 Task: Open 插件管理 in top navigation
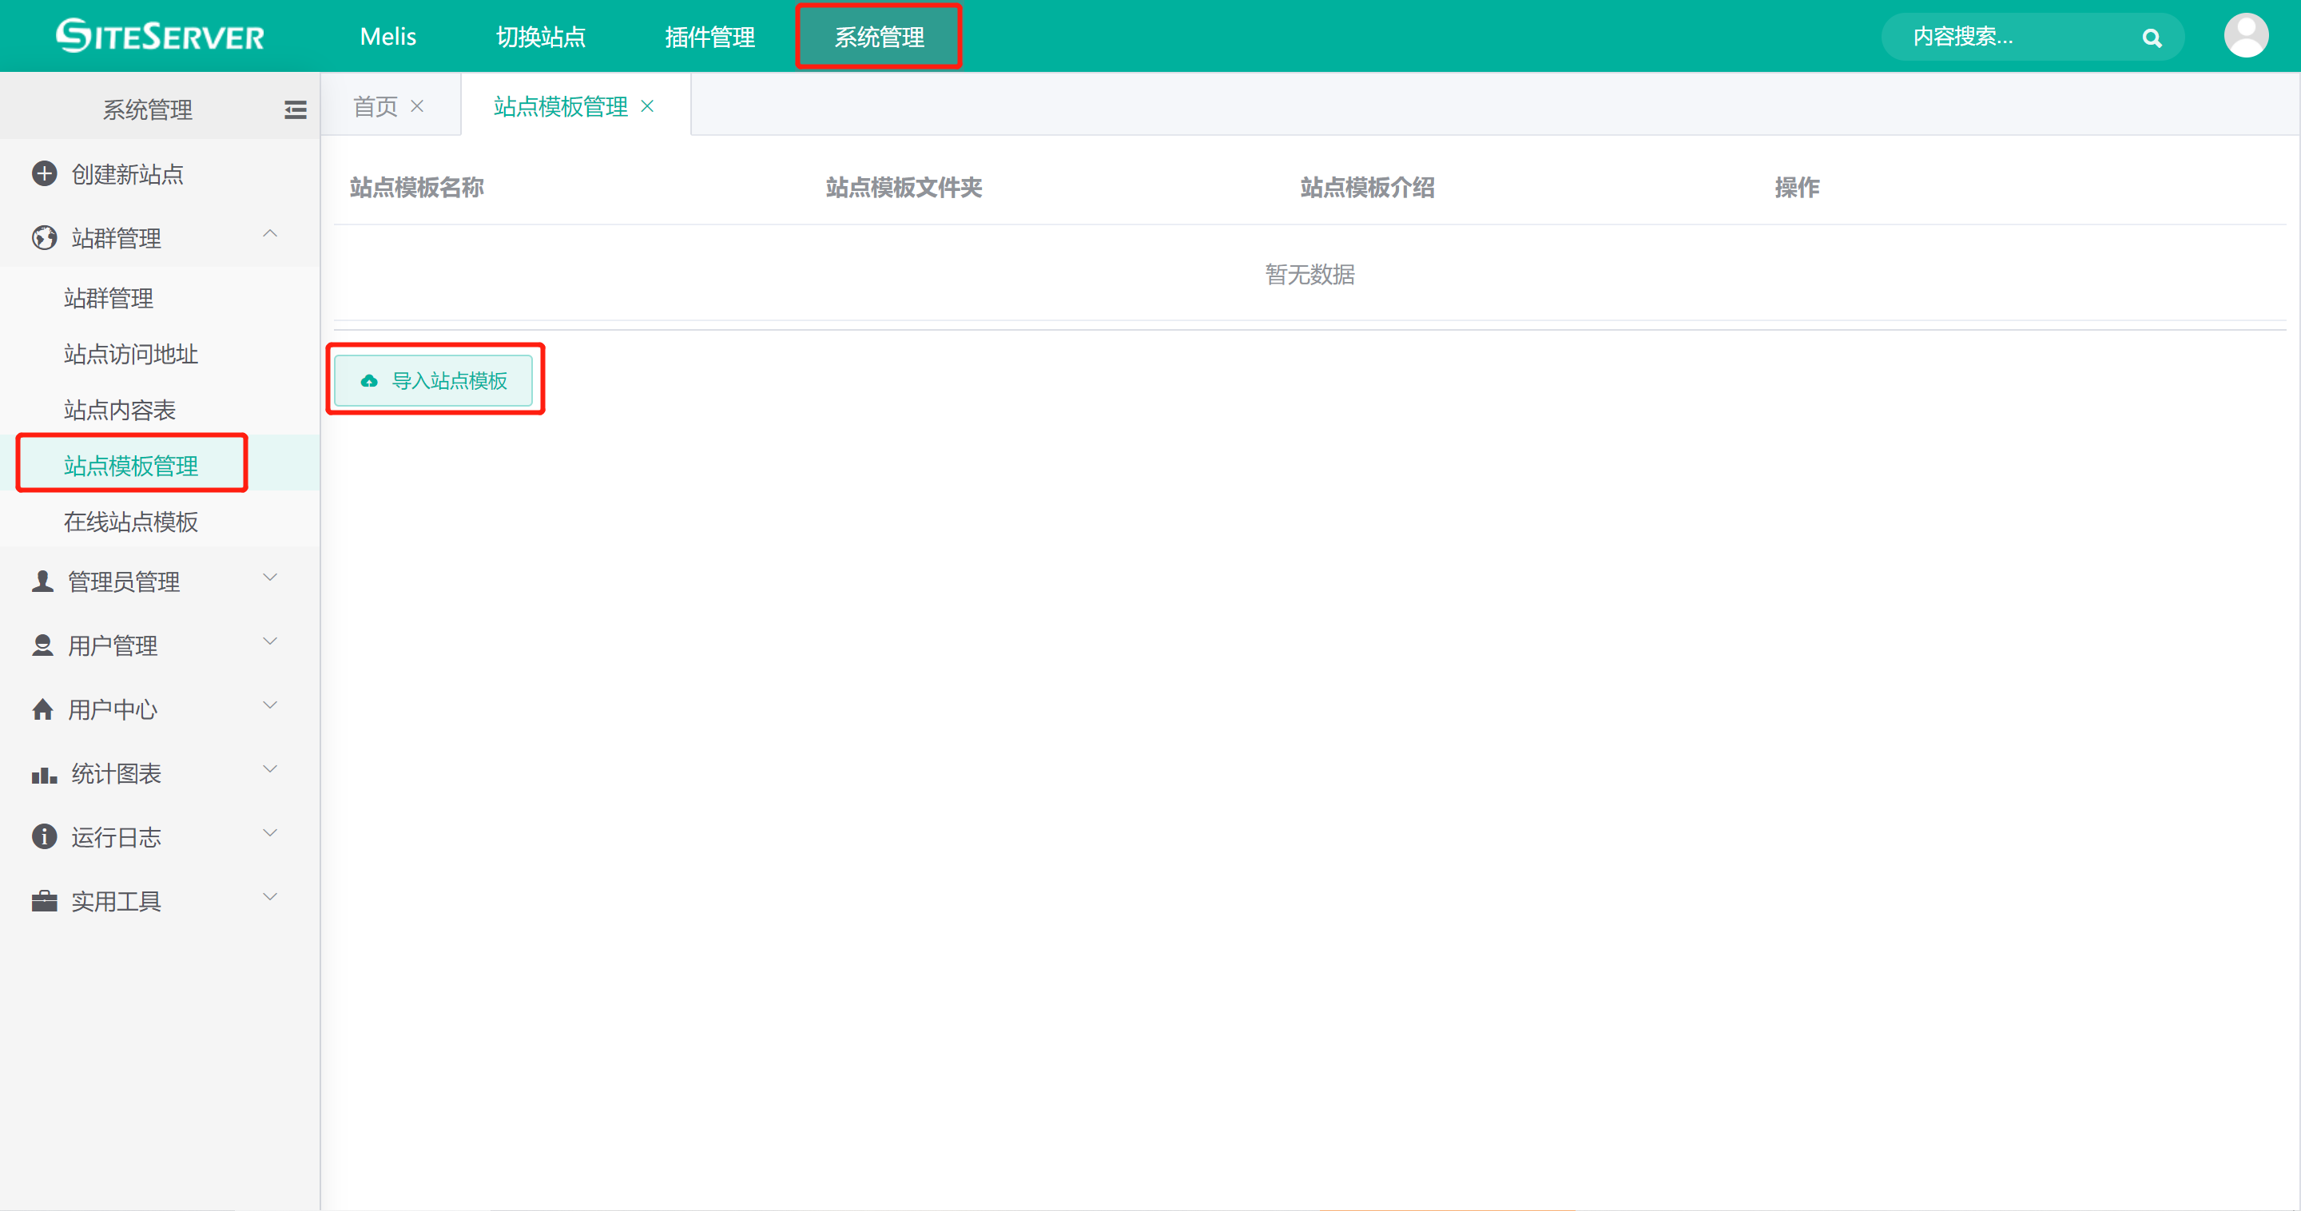pos(709,37)
